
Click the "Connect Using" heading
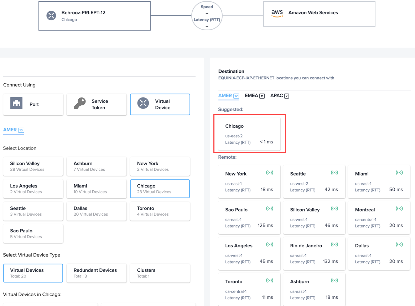point(19,85)
